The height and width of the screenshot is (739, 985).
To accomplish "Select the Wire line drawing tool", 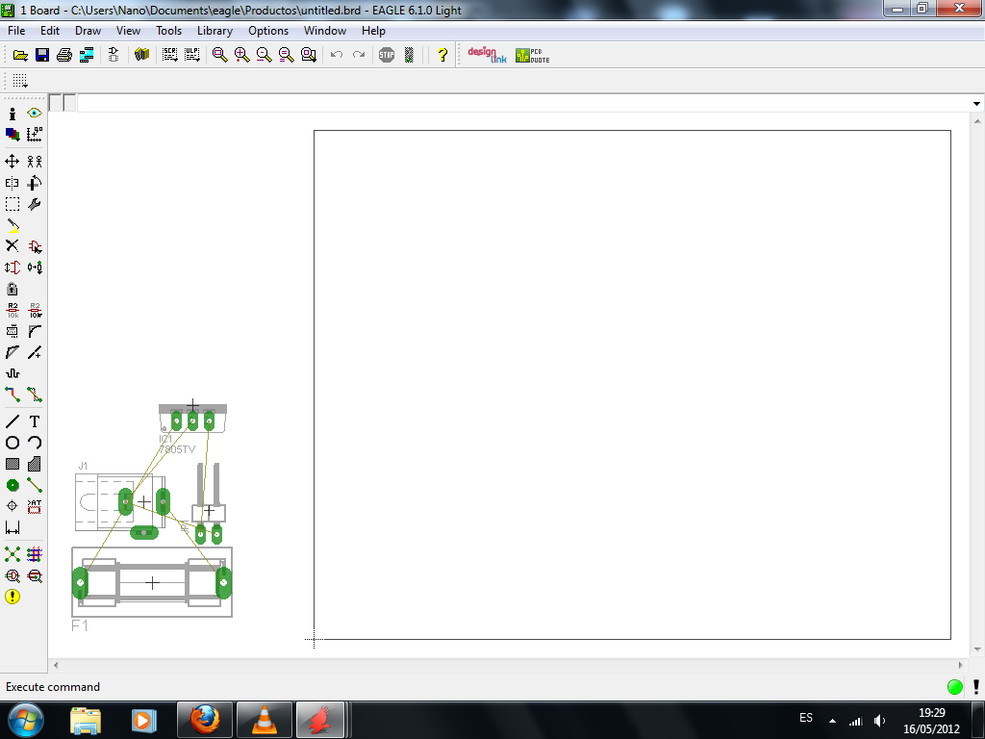I will (12, 421).
